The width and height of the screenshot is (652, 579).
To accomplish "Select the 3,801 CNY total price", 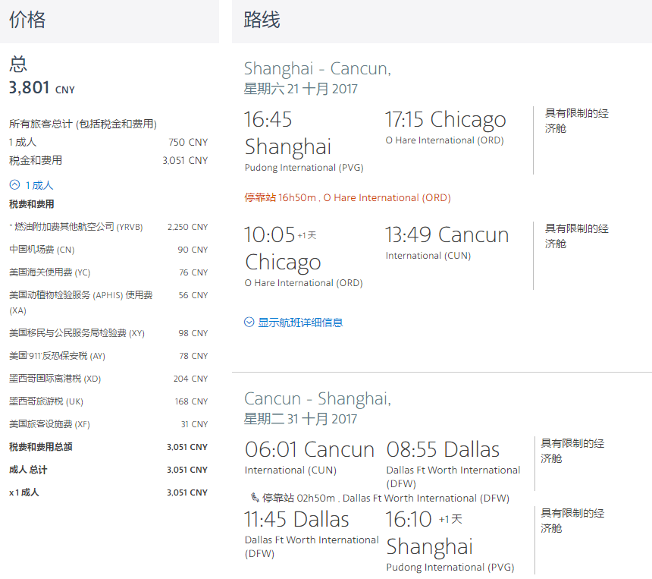I will point(42,88).
